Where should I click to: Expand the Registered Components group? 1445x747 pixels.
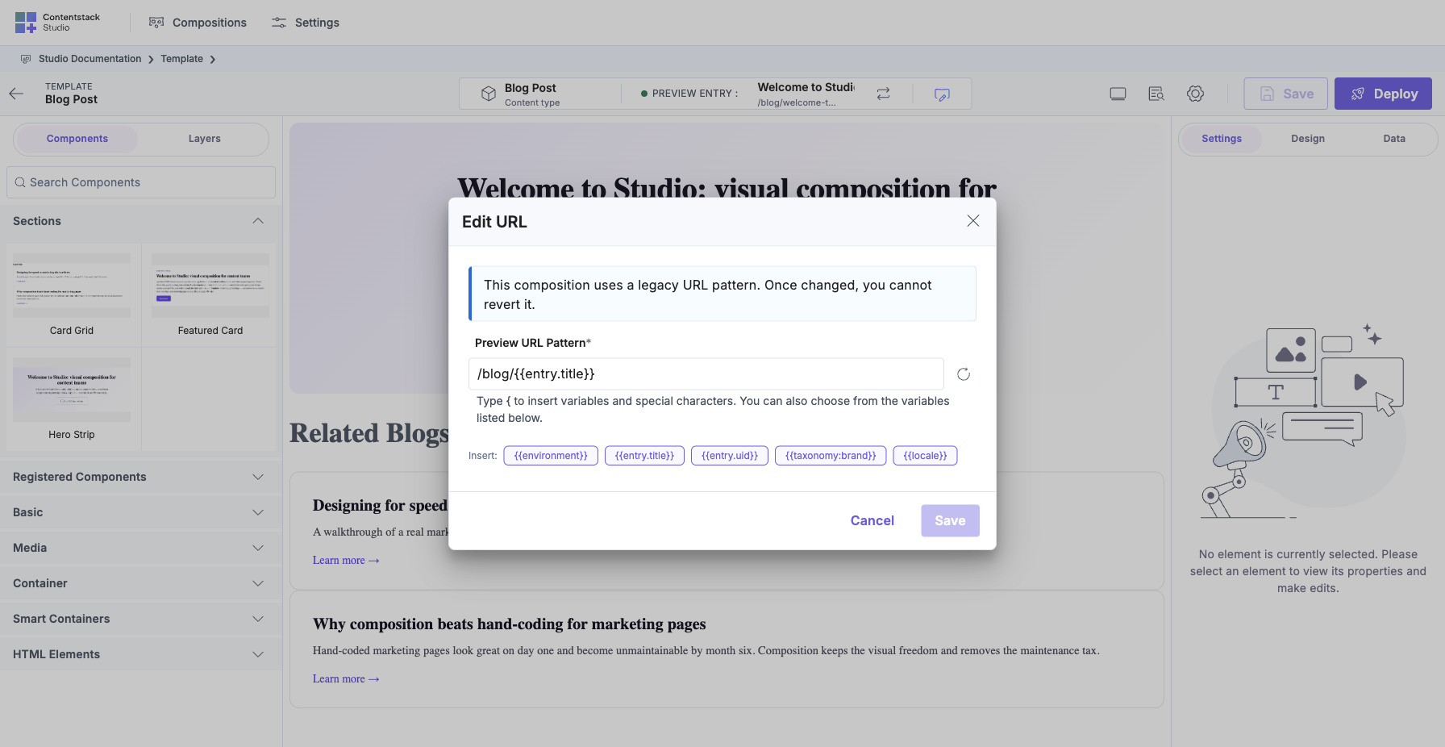(141, 477)
